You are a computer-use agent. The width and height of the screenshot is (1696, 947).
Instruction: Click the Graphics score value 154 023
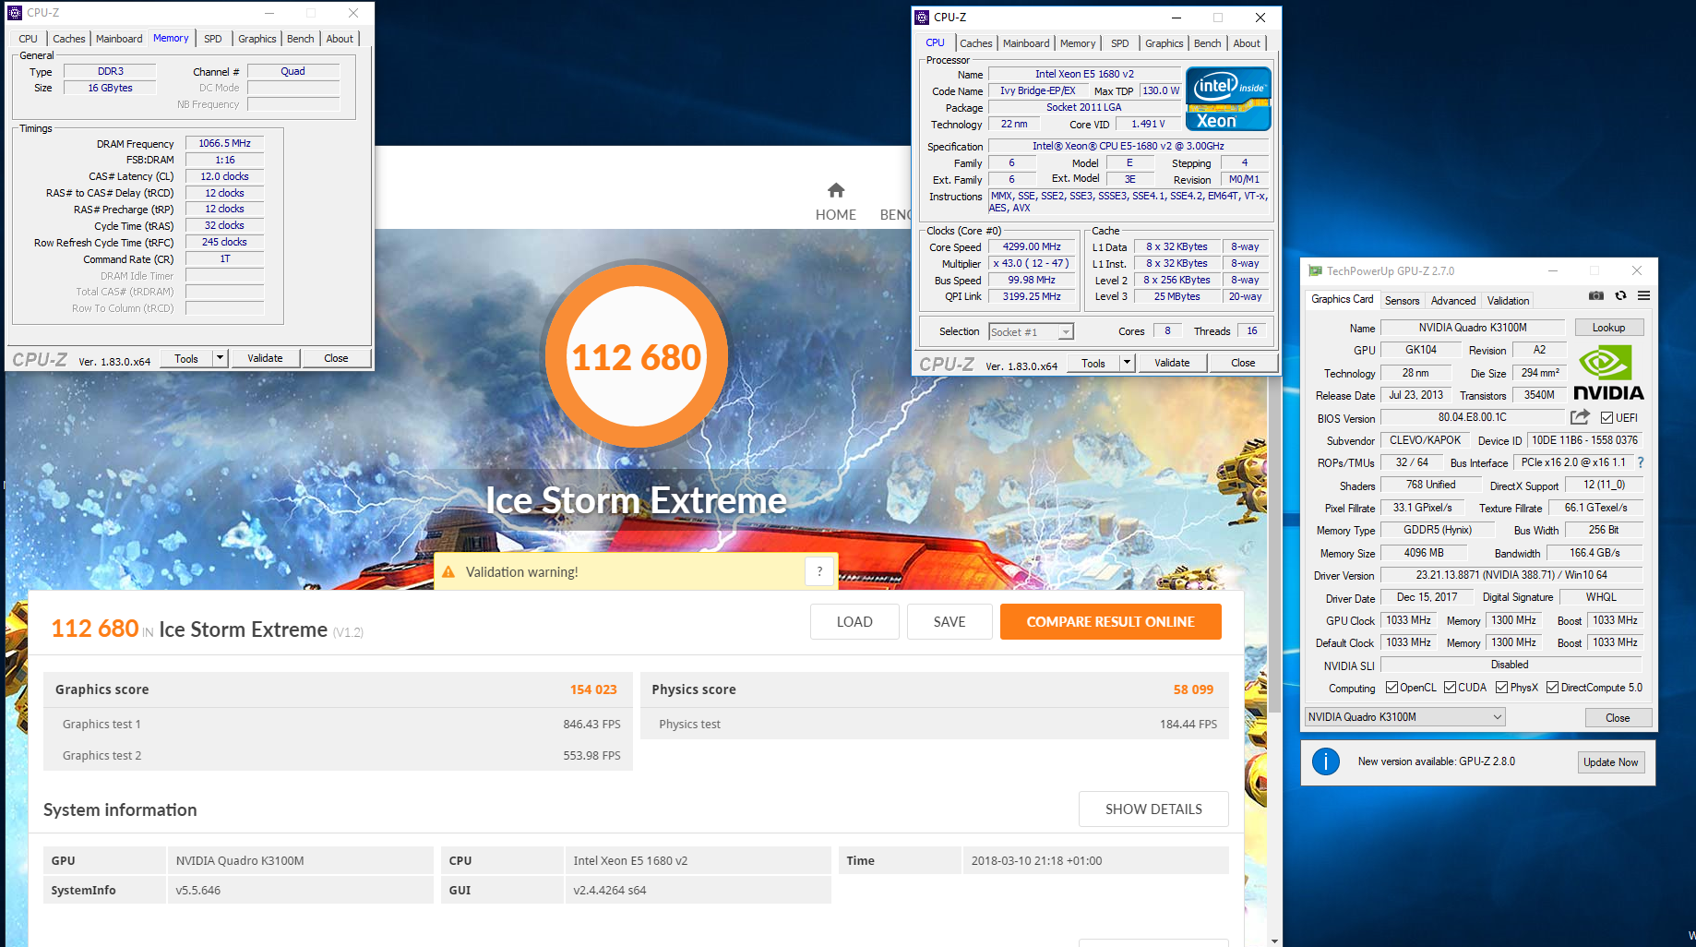(593, 689)
